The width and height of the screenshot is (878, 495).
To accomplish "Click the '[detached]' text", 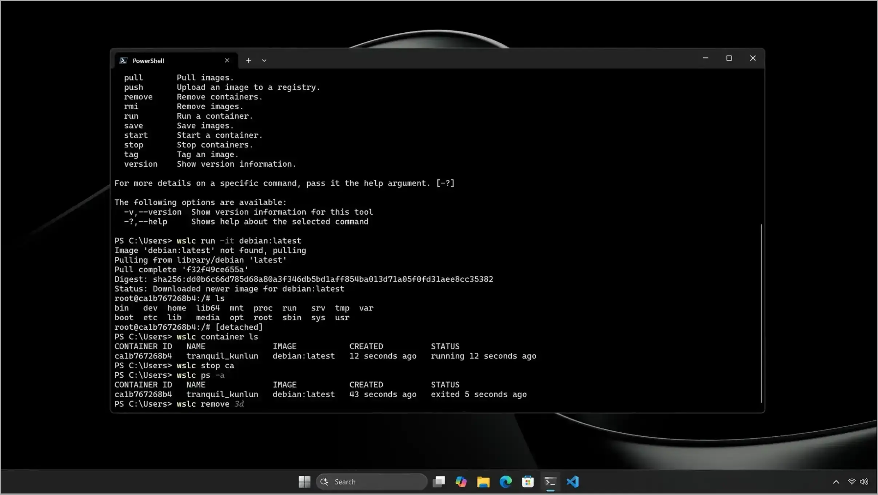I will [x=239, y=327].
